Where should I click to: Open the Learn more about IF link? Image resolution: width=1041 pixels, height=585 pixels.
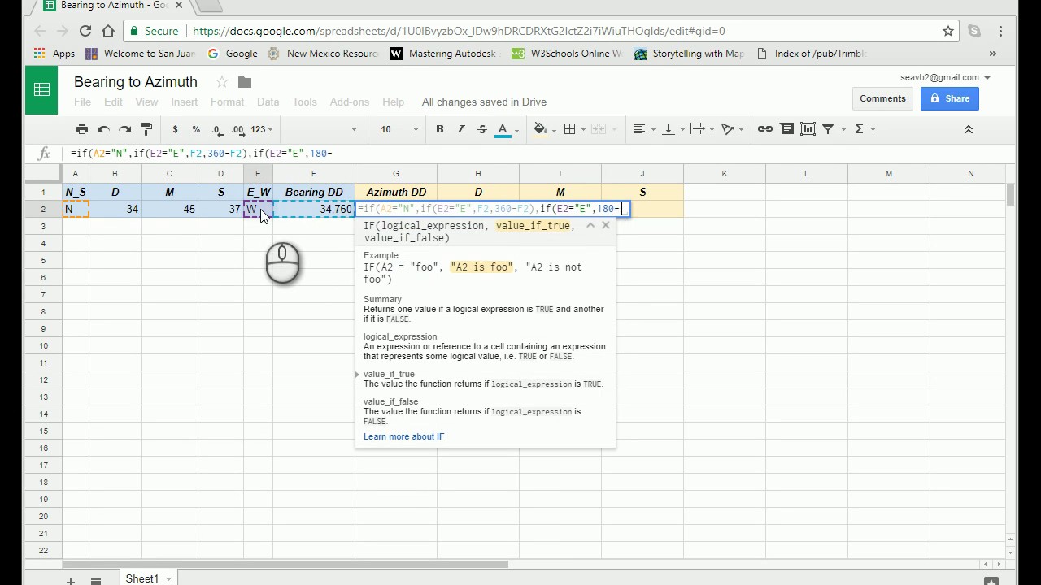(404, 436)
